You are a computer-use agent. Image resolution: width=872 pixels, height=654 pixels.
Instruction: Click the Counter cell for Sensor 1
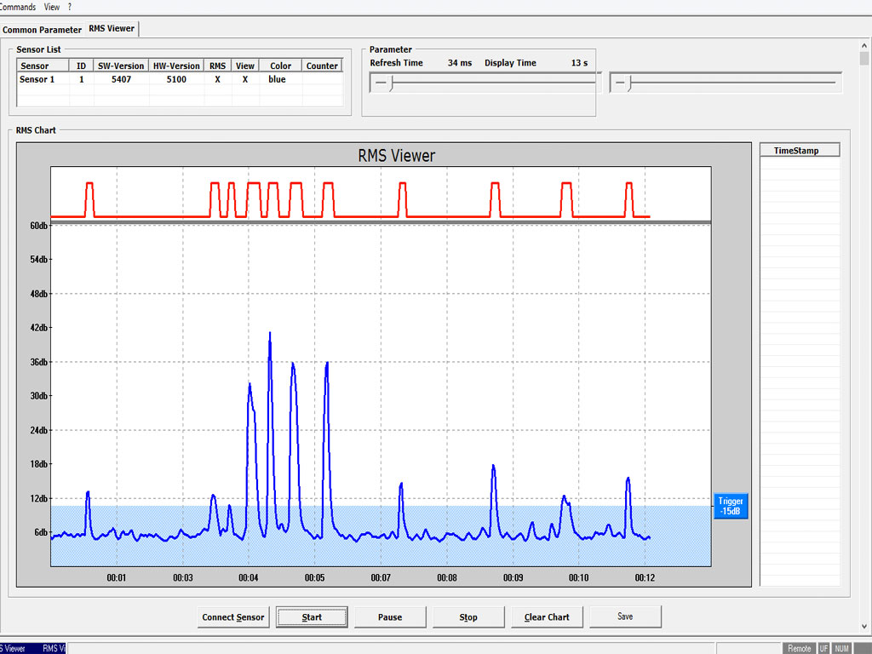[x=323, y=79]
